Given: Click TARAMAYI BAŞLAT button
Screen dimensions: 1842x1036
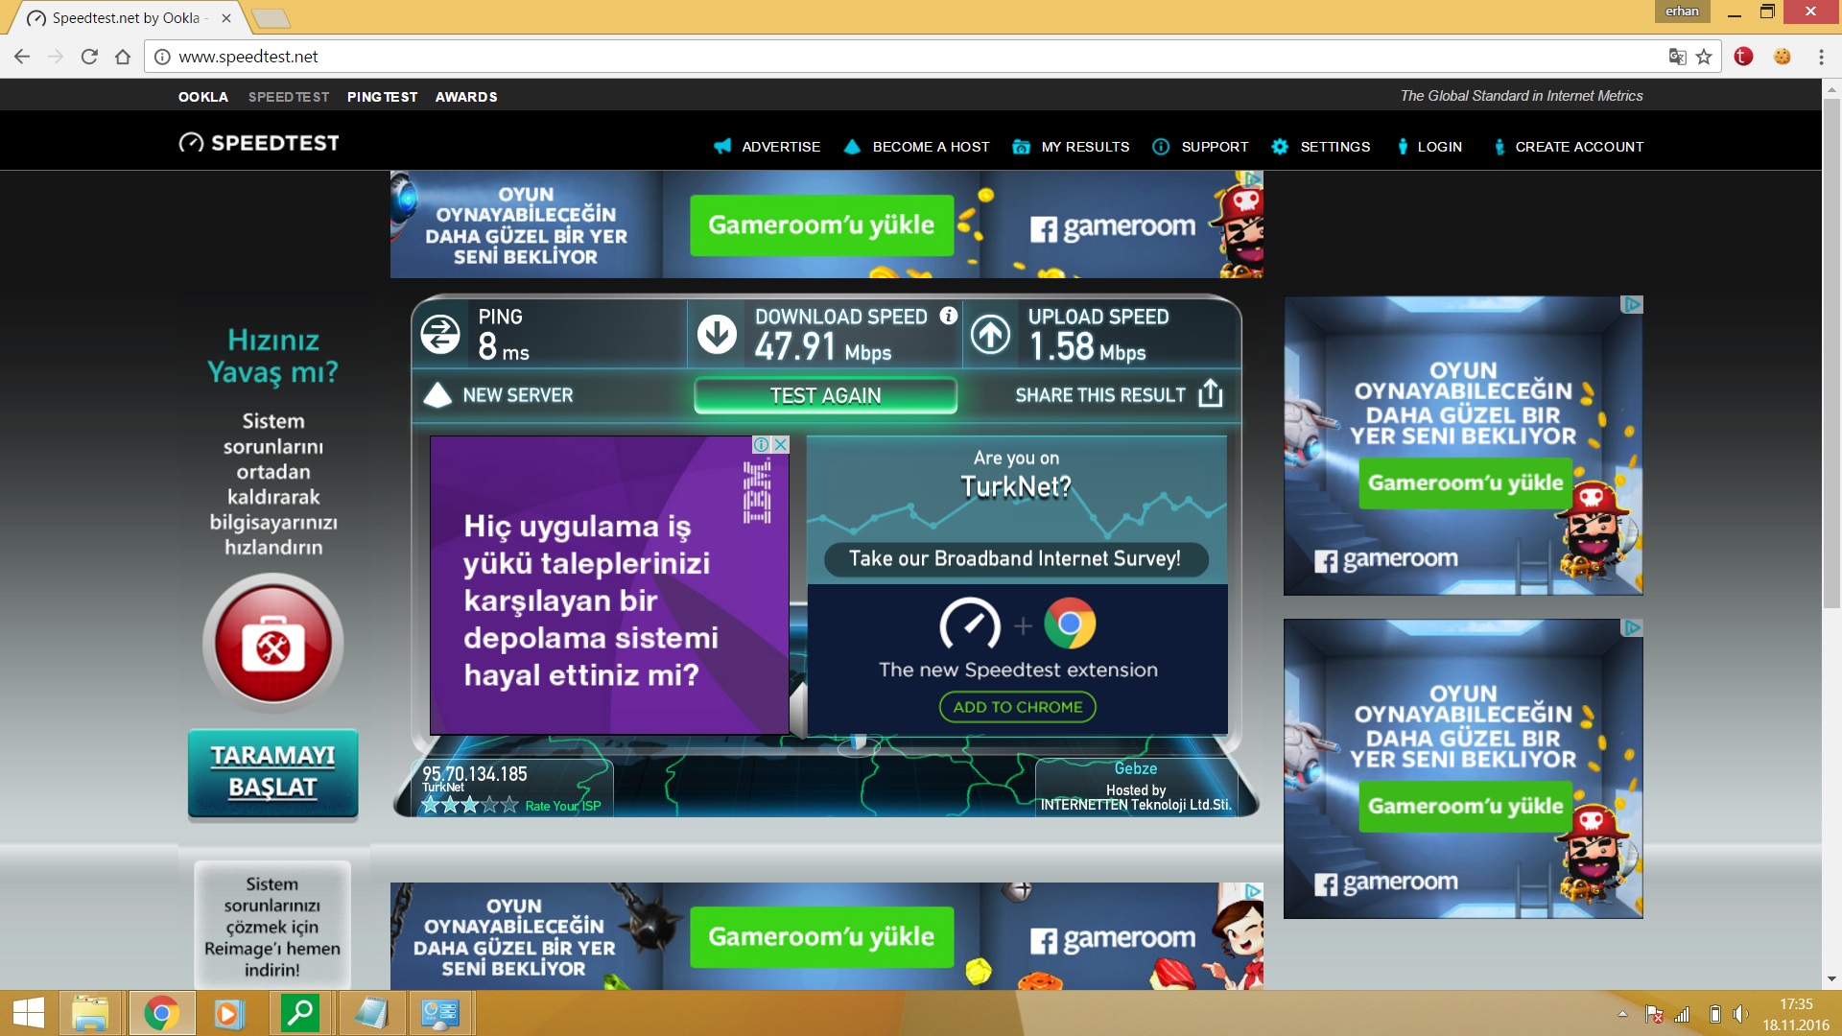Looking at the screenshot, I should tap(272, 772).
